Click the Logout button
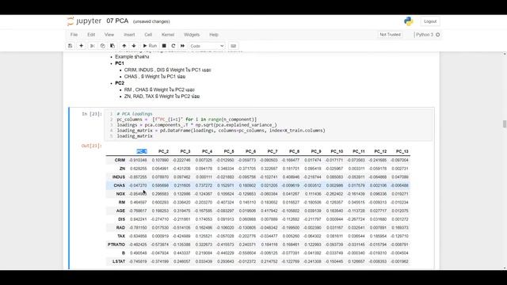 pos(430,21)
